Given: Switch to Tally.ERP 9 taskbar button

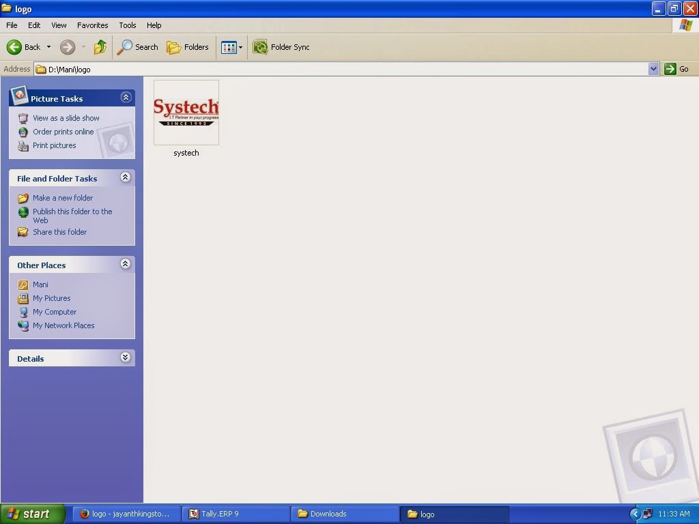Looking at the screenshot, I should tap(236, 514).
